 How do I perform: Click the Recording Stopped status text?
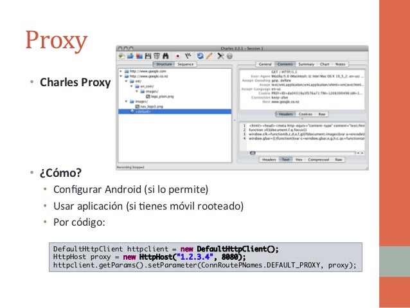click(x=130, y=167)
